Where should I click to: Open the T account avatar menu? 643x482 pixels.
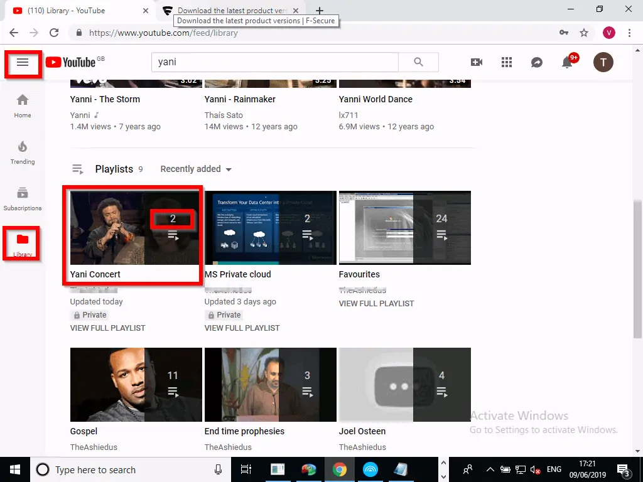[603, 62]
